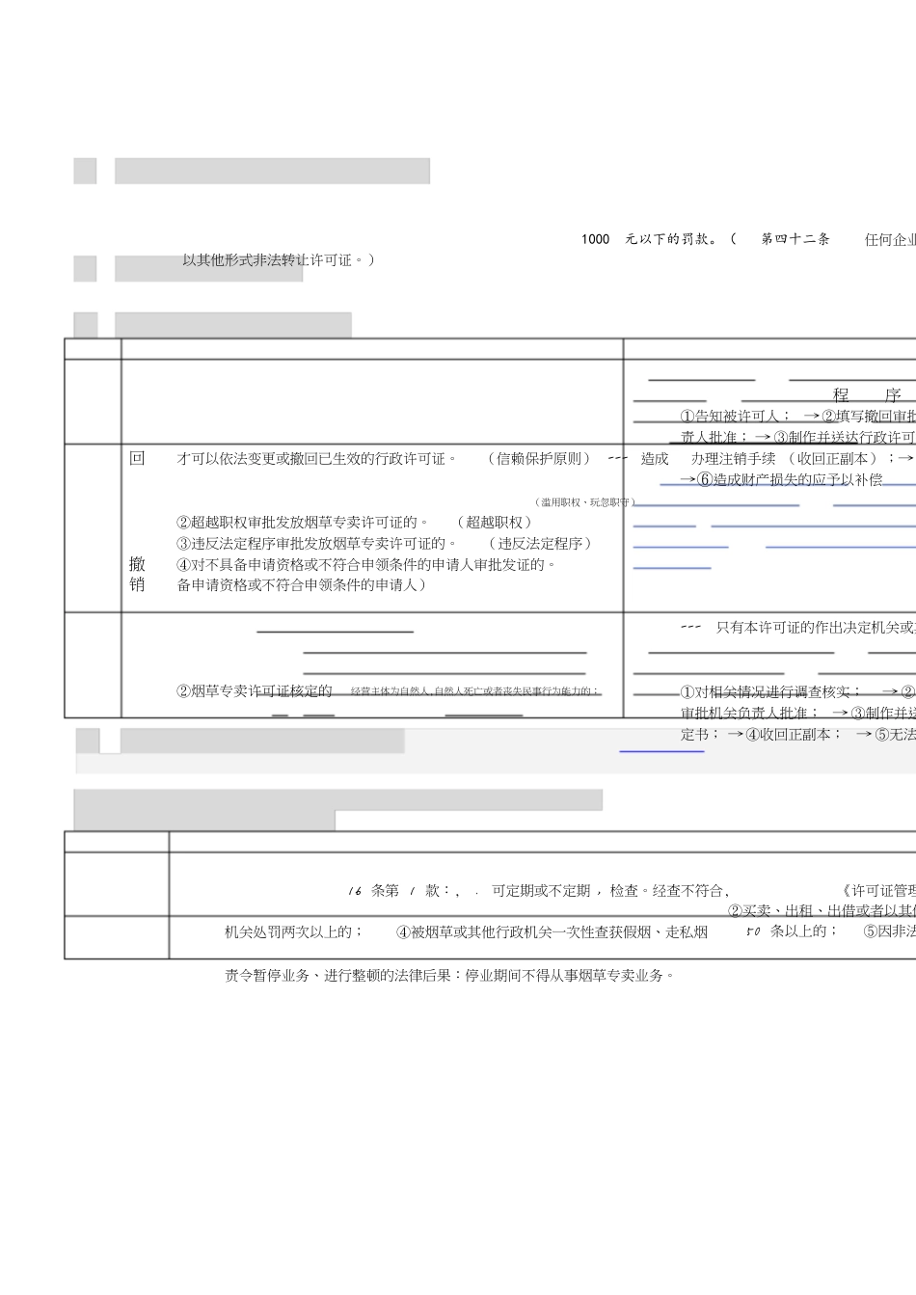Click the text '⑤因非法' in the bottom table
916x1295 pixels.
point(889,931)
